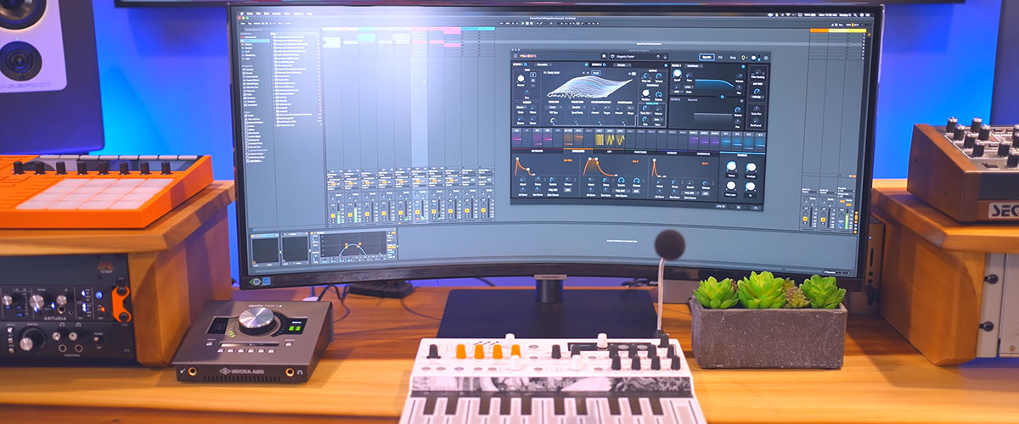
Task: Switch to the Synth tab in Pigments
Action: click(x=707, y=57)
